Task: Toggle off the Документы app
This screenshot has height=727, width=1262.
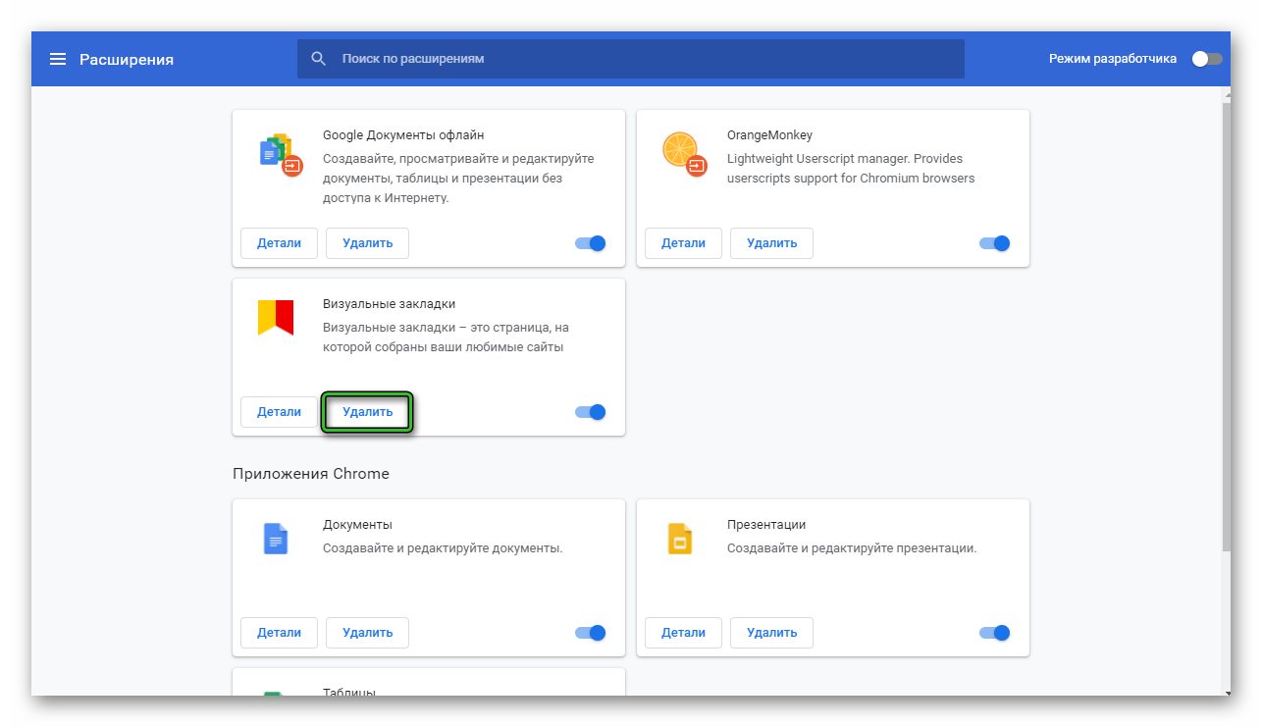Action: pyautogui.click(x=591, y=633)
